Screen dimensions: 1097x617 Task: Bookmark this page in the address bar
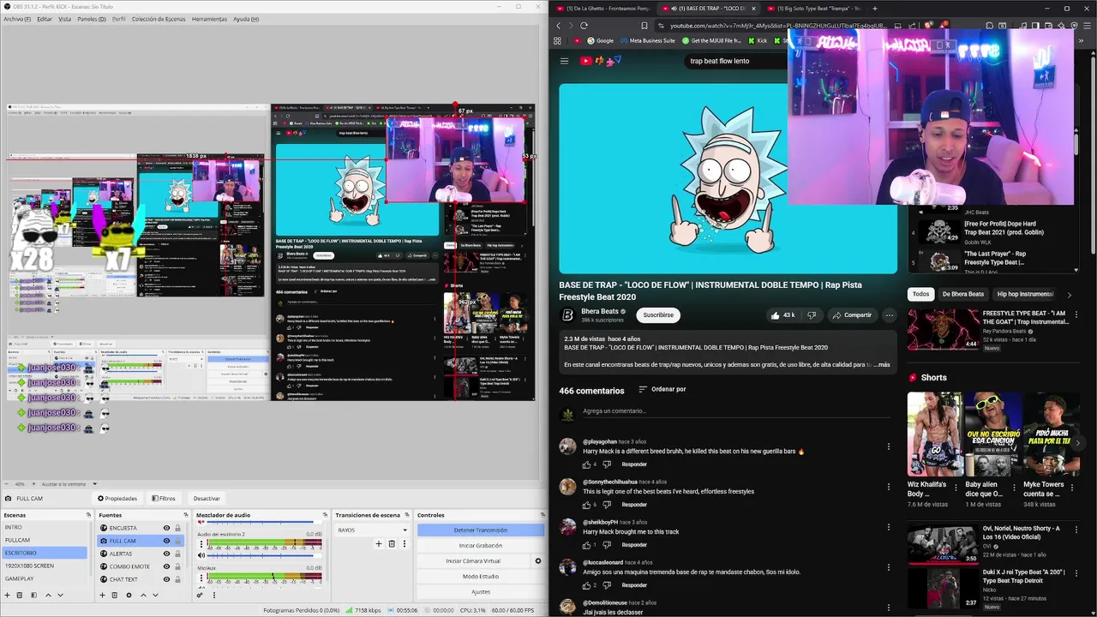pyautogui.click(x=644, y=26)
